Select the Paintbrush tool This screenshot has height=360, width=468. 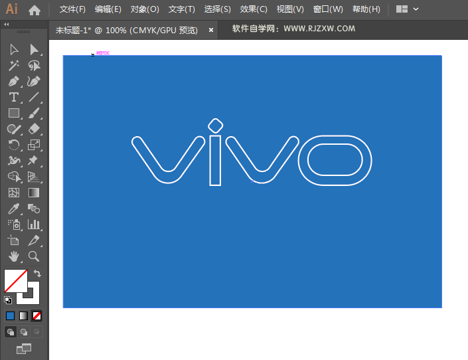tap(34, 113)
